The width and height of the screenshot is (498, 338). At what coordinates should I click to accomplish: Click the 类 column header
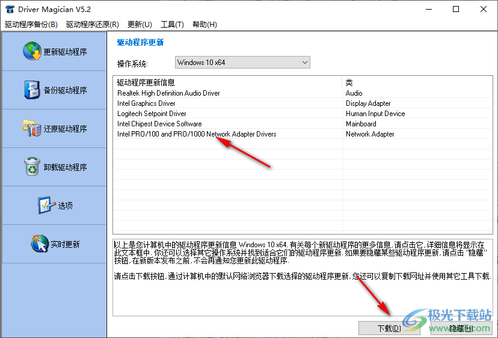(x=417, y=82)
